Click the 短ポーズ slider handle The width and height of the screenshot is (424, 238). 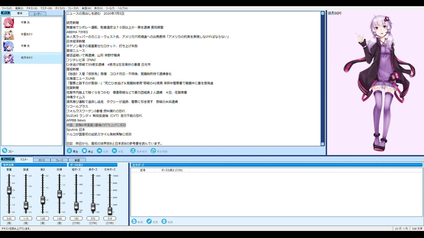point(76,206)
